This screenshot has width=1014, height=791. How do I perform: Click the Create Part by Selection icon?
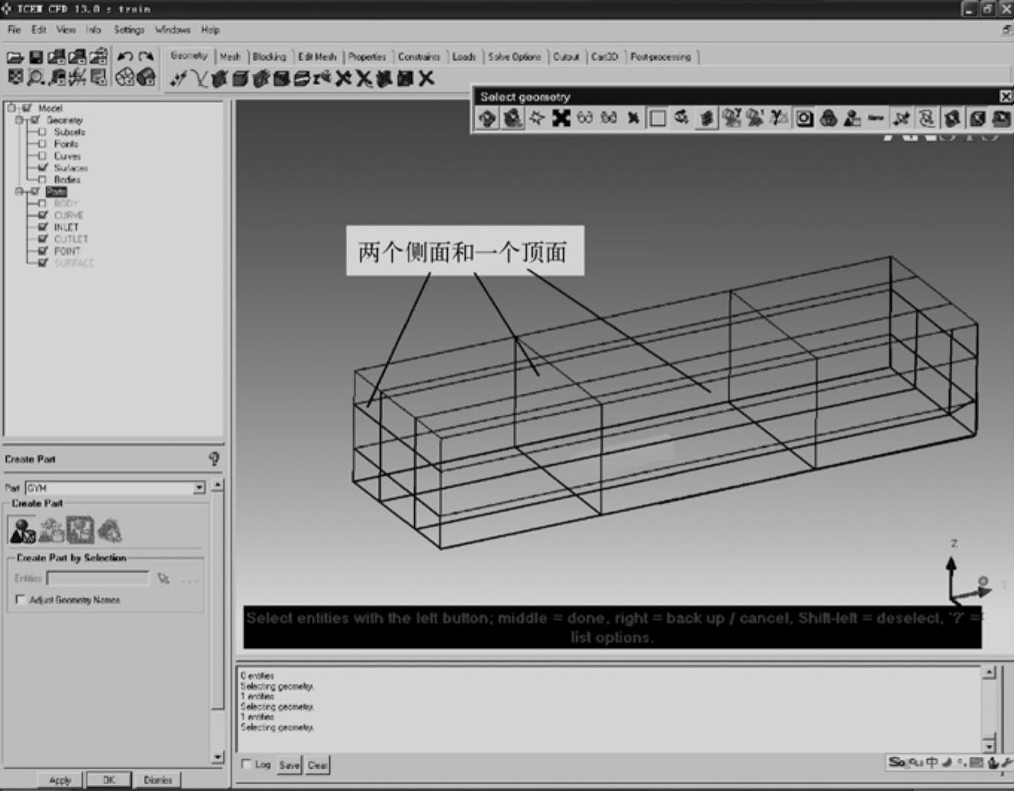click(22, 530)
